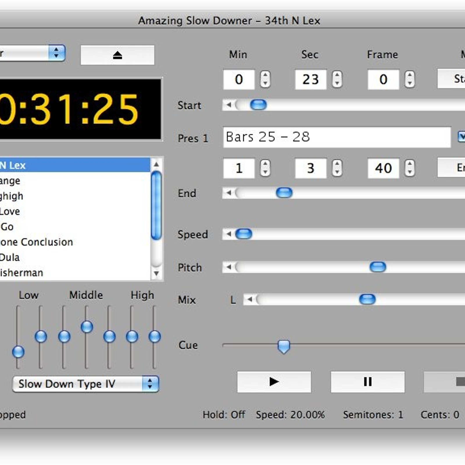Select the 34th N Lex track
The width and height of the screenshot is (465, 465).
coord(75,165)
